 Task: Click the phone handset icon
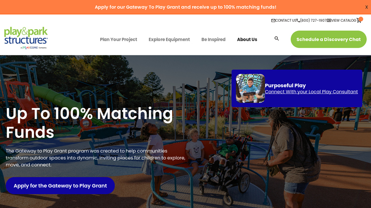click(298, 20)
